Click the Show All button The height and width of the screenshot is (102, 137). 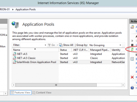66,45
